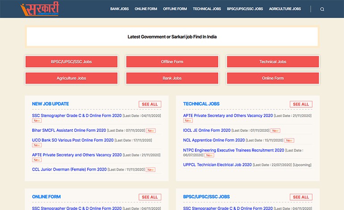Click the Sarkari Jobroom logo
This screenshot has height=210, width=344.
tap(40, 9)
